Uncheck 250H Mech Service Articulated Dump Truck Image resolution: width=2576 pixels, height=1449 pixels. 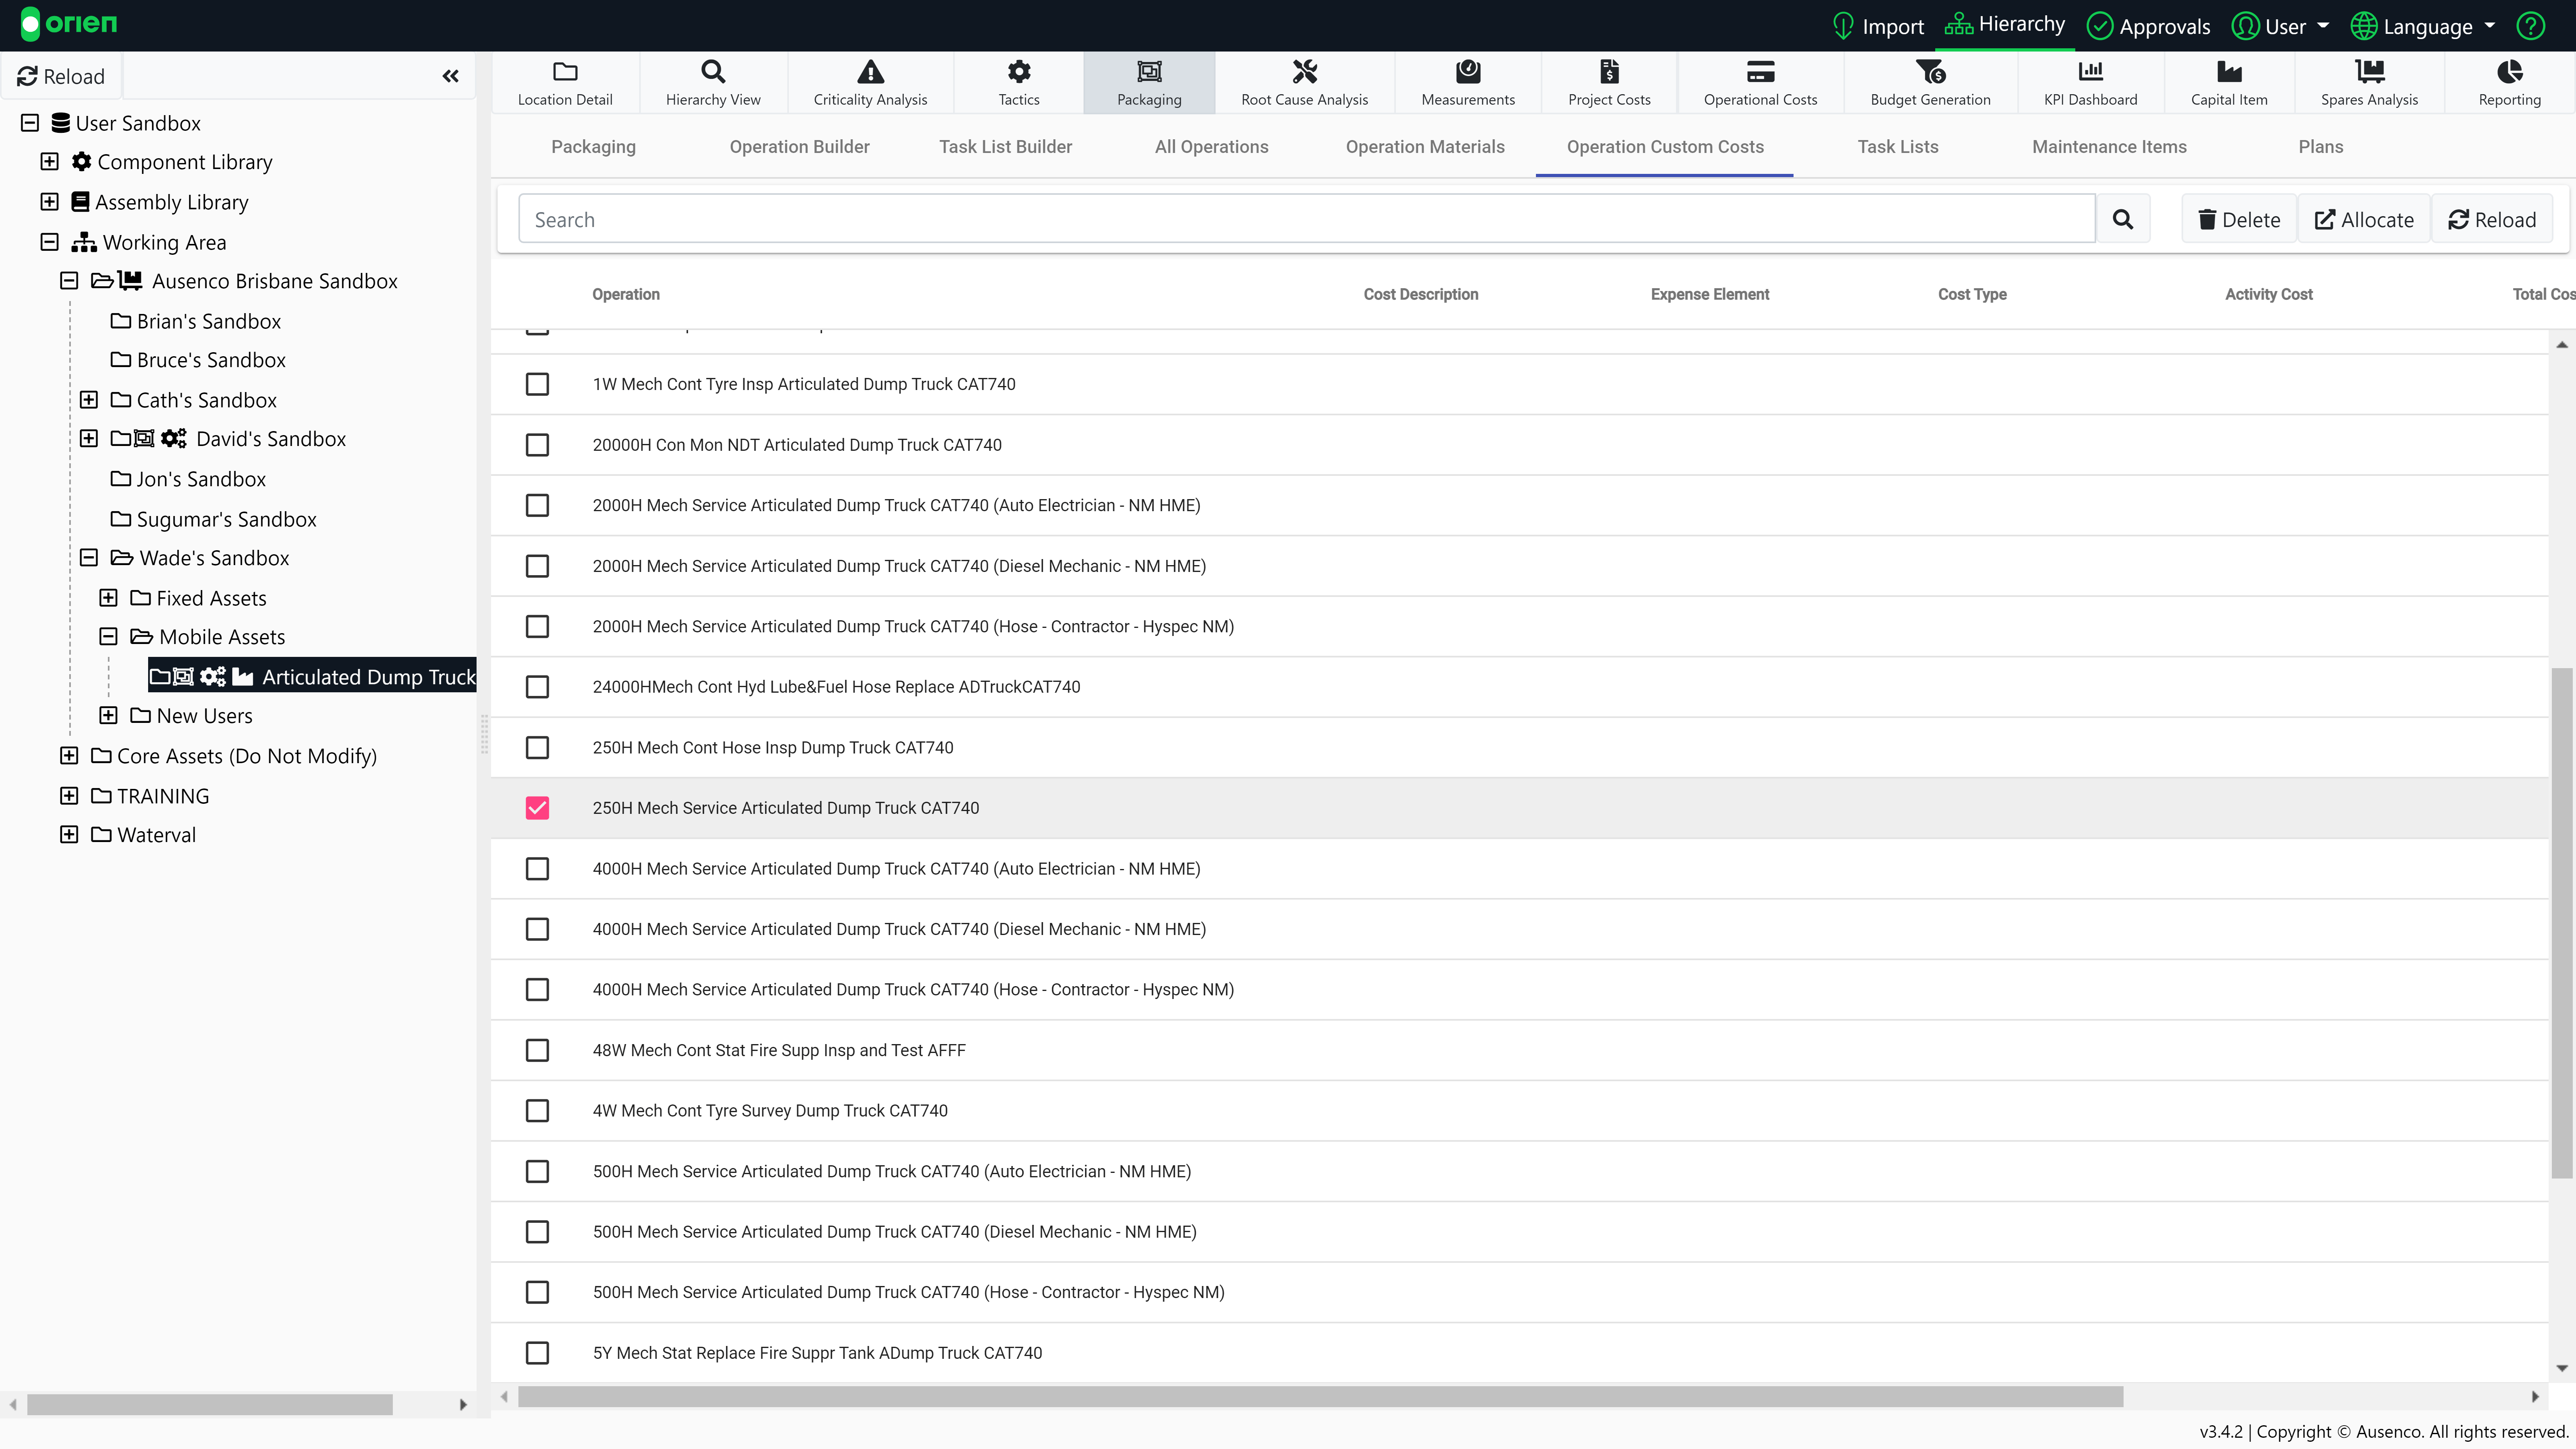(537, 808)
